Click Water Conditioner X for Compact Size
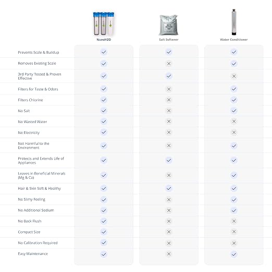 pos(234,231)
